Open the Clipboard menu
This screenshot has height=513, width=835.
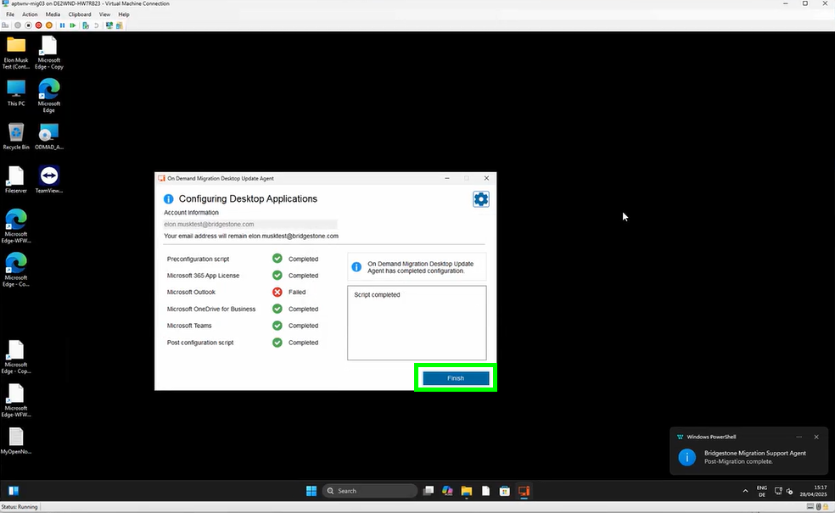tap(80, 14)
